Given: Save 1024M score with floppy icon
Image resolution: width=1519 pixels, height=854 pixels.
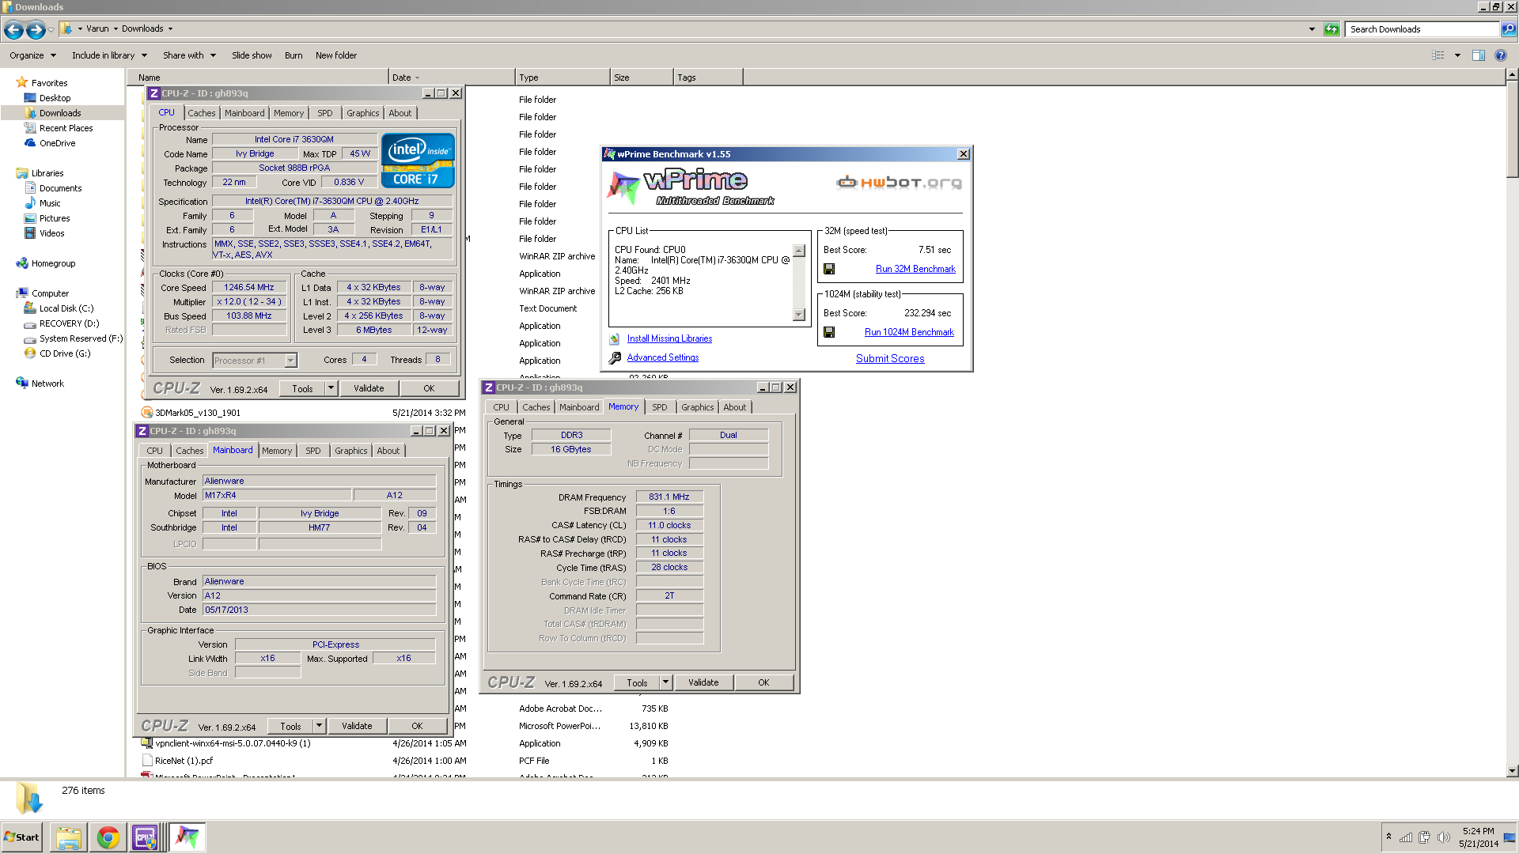Looking at the screenshot, I should coord(829,332).
